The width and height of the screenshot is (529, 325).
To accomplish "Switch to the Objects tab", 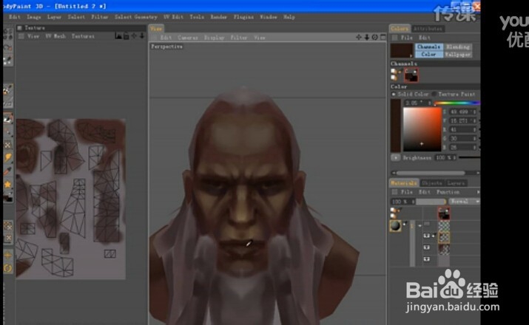I will tap(432, 183).
